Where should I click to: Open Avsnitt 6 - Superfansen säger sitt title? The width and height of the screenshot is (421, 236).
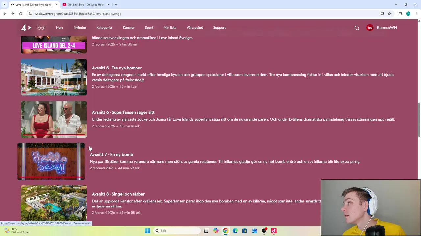tap(123, 112)
